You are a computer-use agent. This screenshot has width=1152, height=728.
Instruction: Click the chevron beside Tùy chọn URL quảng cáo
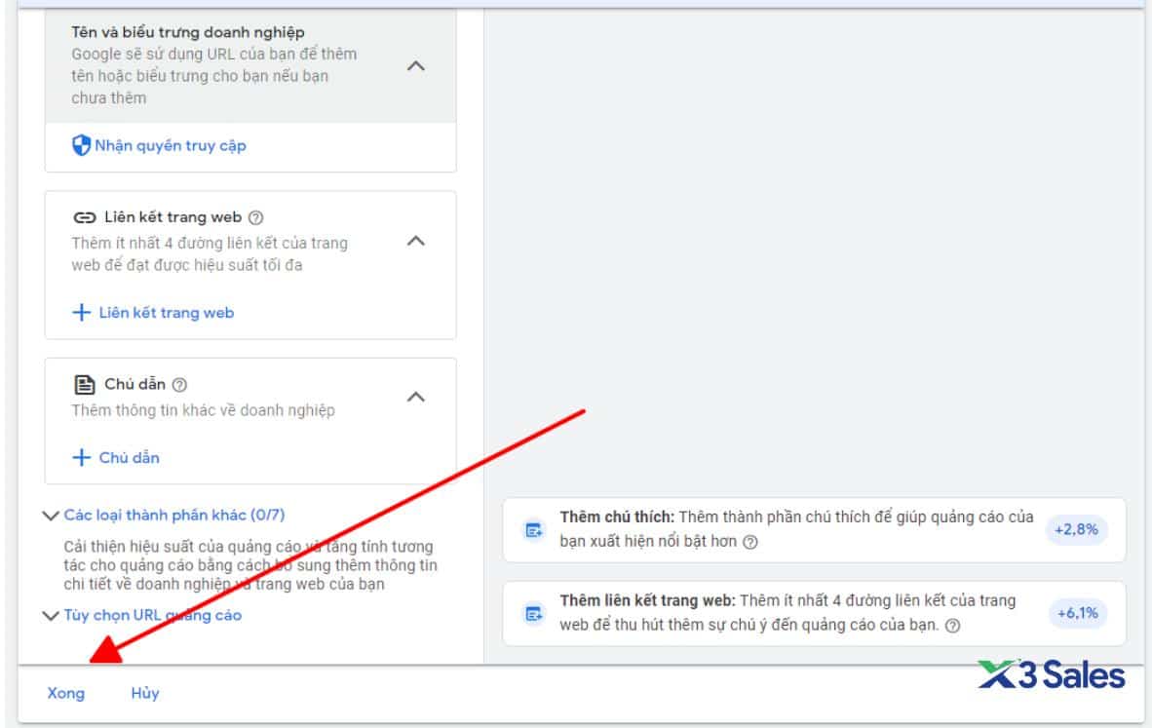pos(51,616)
